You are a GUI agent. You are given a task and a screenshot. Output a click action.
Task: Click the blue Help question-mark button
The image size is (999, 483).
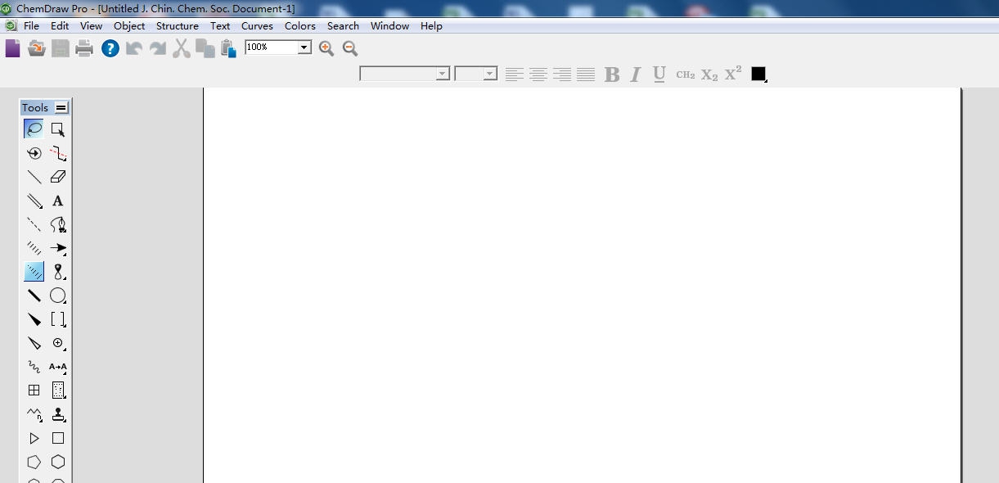coord(110,48)
